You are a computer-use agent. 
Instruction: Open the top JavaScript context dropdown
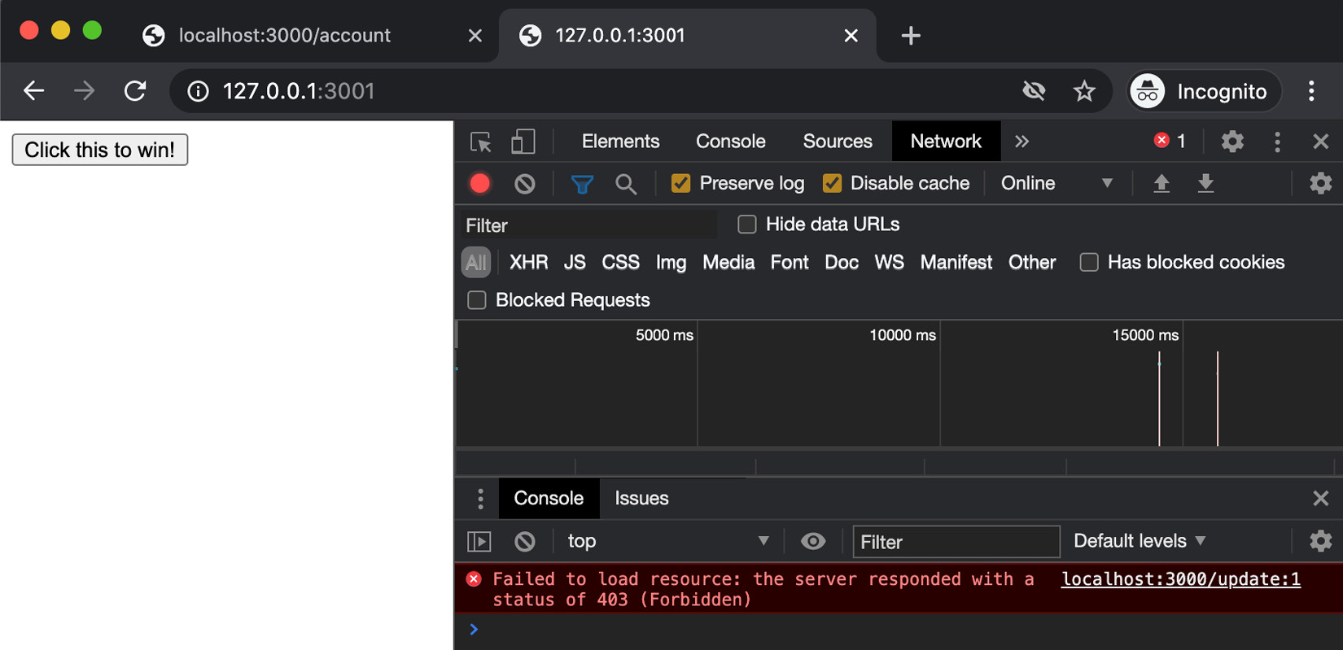pyautogui.click(x=667, y=541)
